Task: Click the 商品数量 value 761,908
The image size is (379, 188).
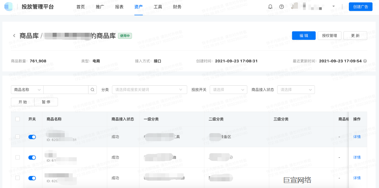Action: point(38,61)
